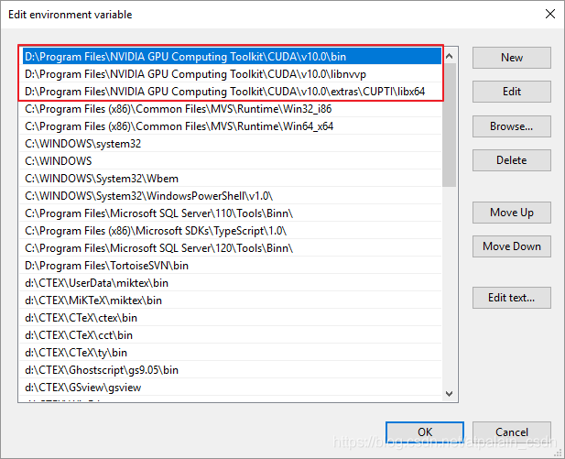Screen dimensions: 565x459
Task: Close the Edit environment variable window
Action: pyautogui.click(x=549, y=14)
